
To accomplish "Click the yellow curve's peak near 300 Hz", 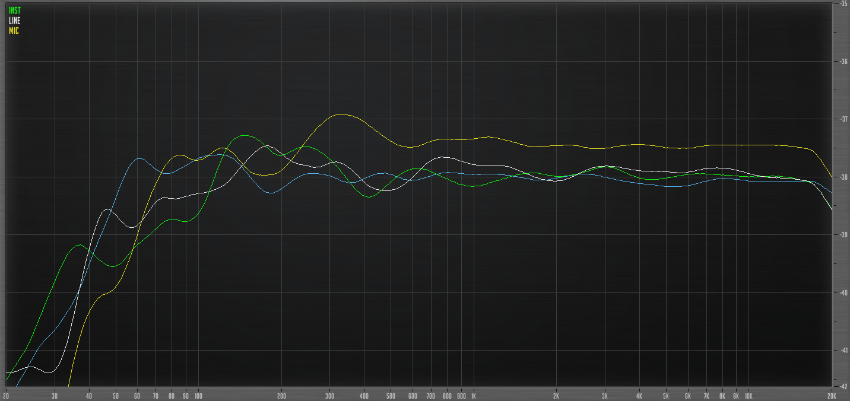I will [x=341, y=114].
